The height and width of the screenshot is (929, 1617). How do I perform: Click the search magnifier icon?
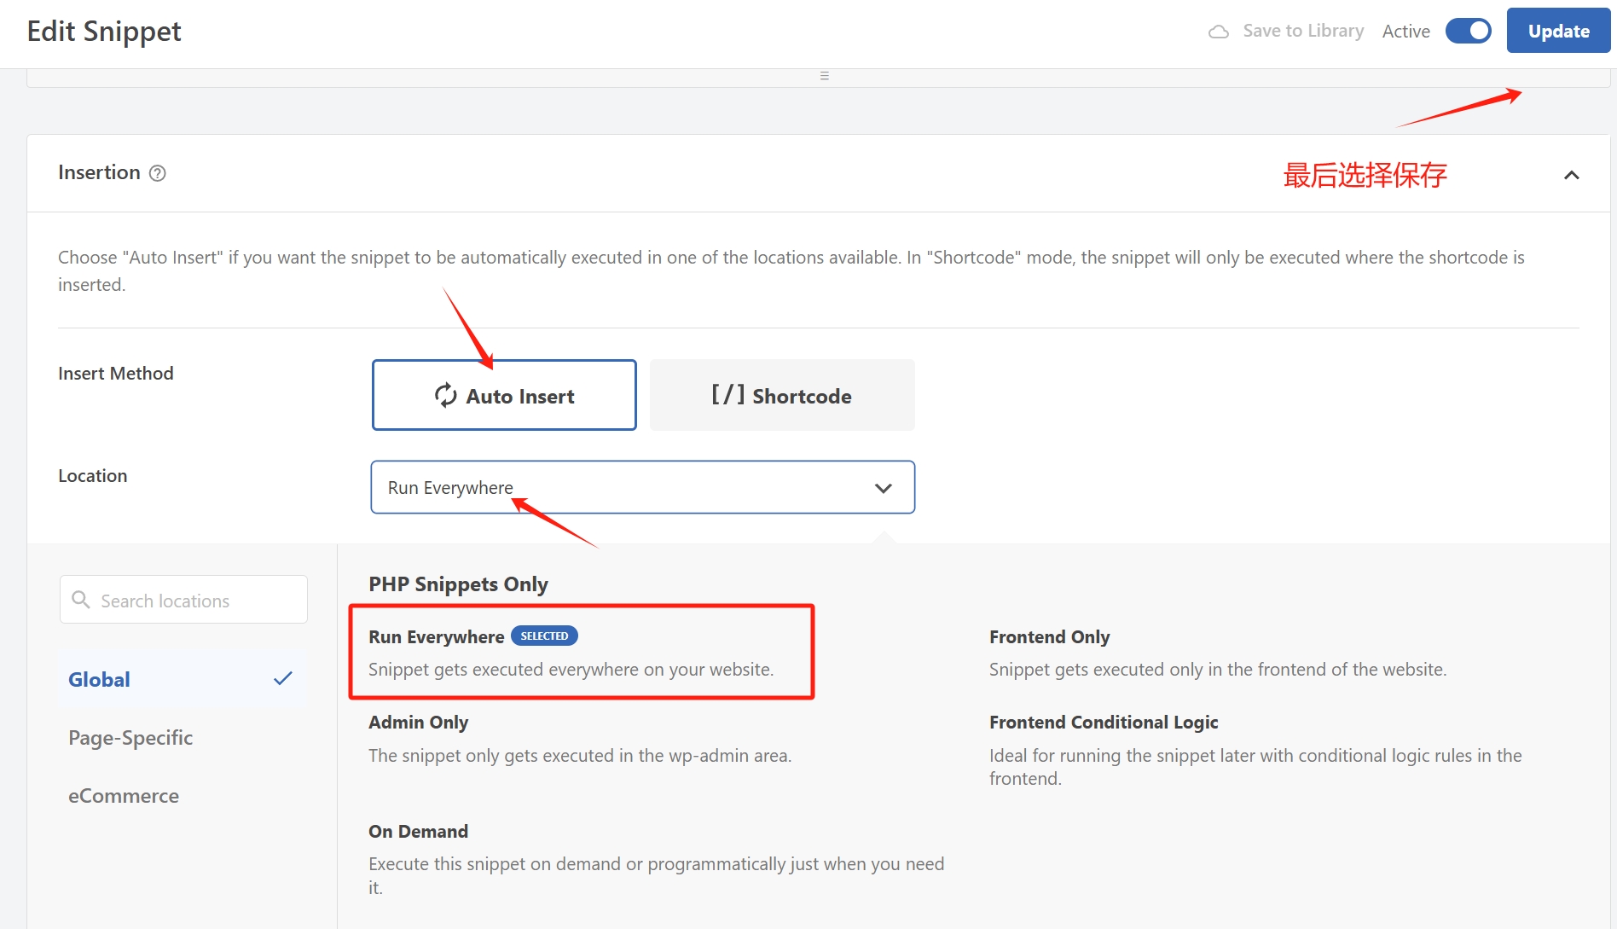click(81, 600)
